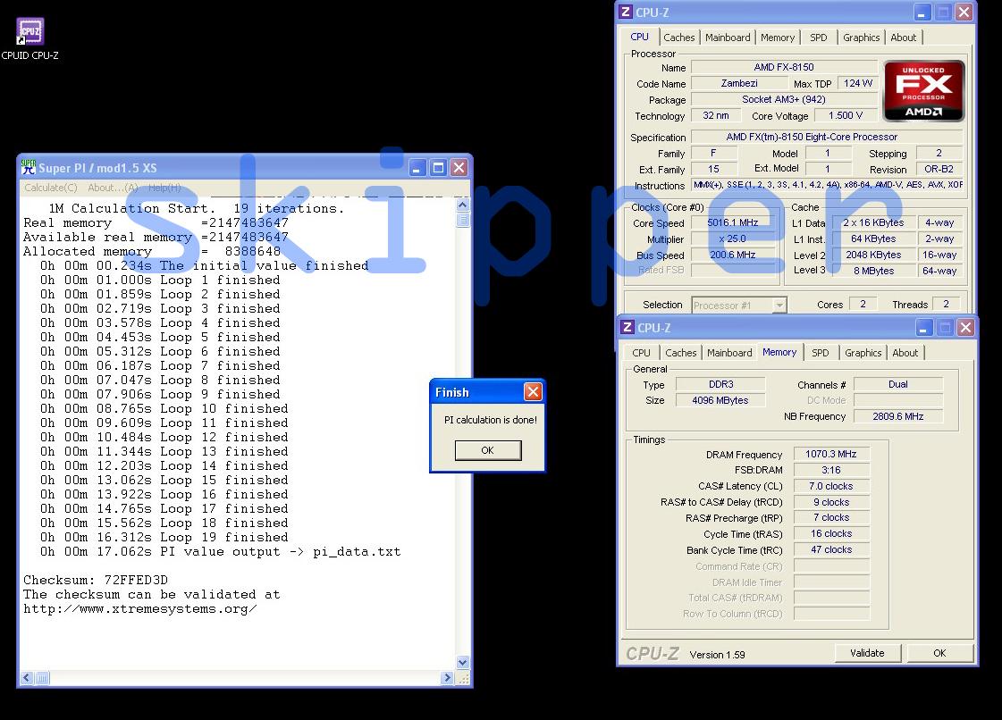Click memory Type value DDR3
The width and height of the screenshot is (1002, 720).
coord(720,385)
